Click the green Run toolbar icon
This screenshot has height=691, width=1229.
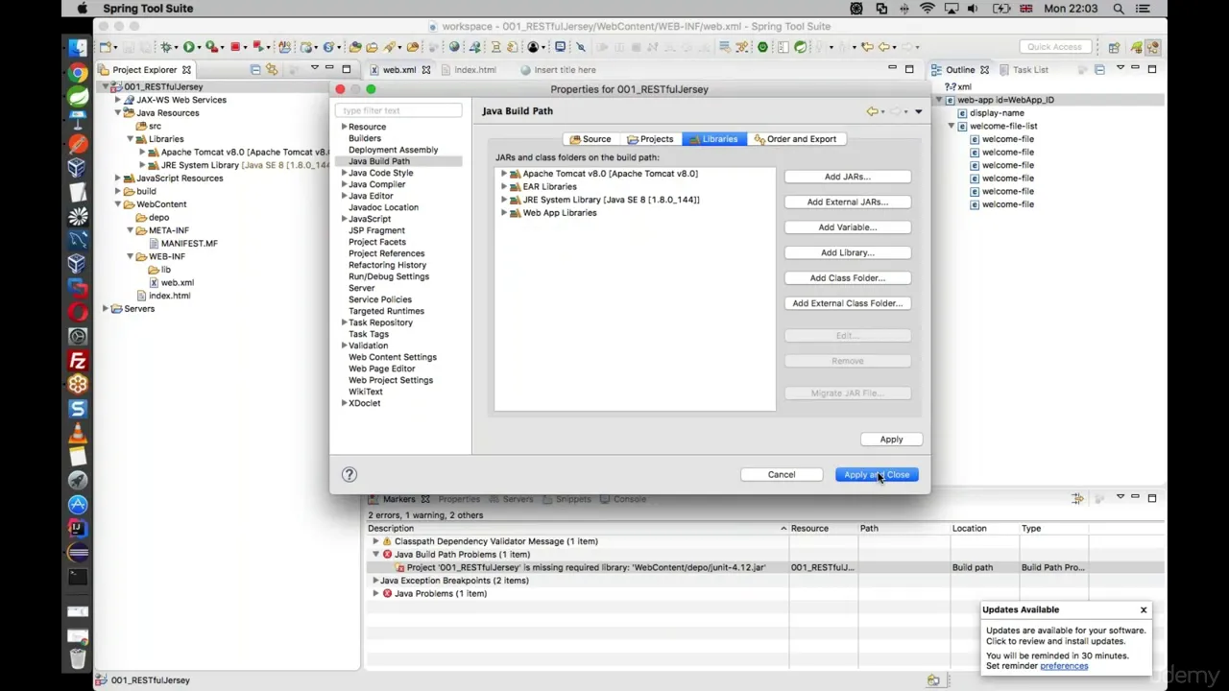tap(189, 47)
